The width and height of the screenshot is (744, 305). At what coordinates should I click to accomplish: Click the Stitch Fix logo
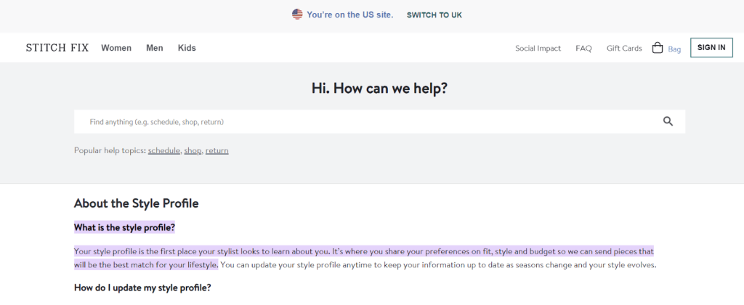click(x=57, y=48)
